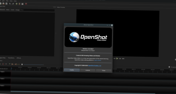Click the zoom out icon left of zoom slider

(x=22, y=64)
